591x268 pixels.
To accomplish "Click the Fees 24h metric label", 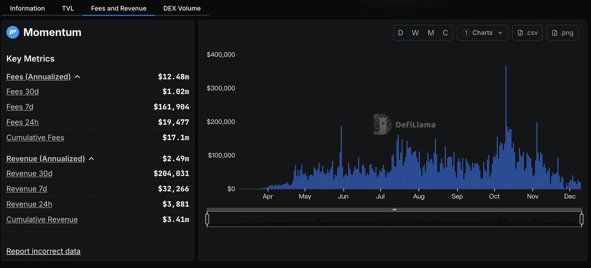I will coord(22,122).
